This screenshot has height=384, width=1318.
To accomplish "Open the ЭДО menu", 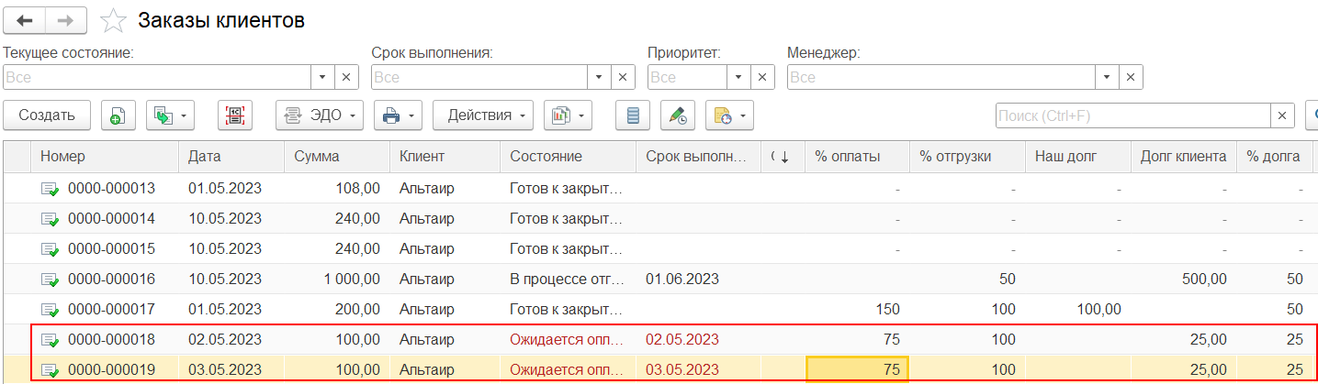I will (319, 115).
